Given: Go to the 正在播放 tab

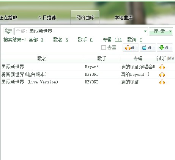Looking at the screenshot, I should tap(8, 17).
